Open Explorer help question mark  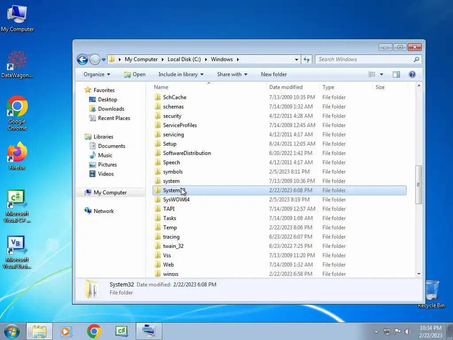click(412, 74)
